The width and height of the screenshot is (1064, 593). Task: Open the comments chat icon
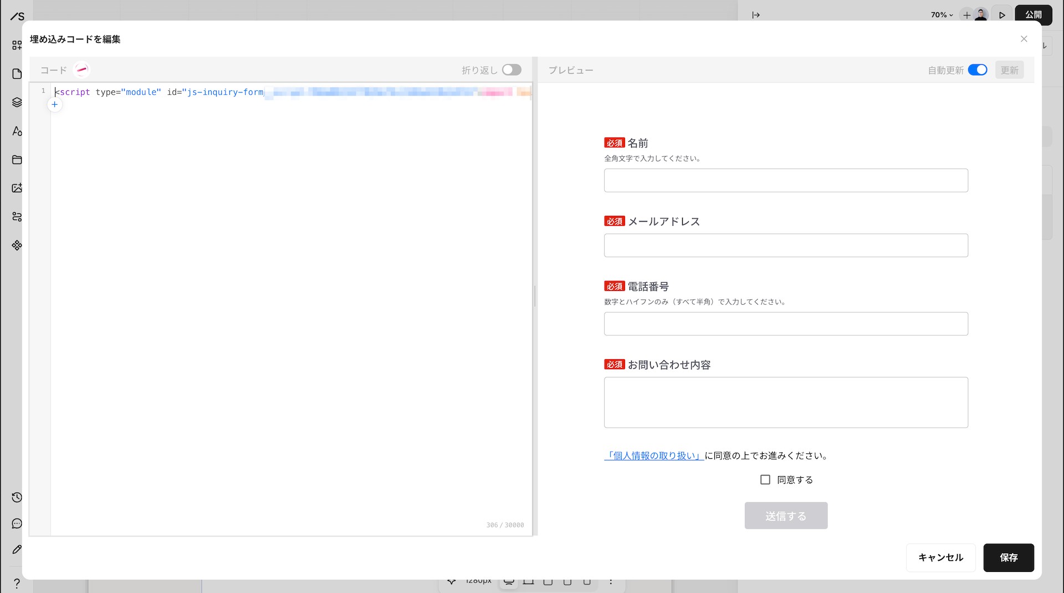[17, 524]
